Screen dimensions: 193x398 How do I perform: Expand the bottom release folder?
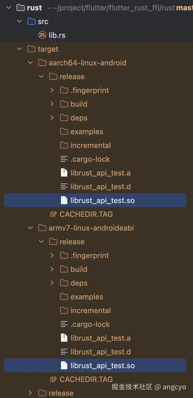pos(30,393)
